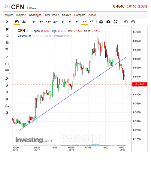Screen dimensions: 151x174
Task: Click the 10/30 2016 date axis label
Action: point(16,149)
